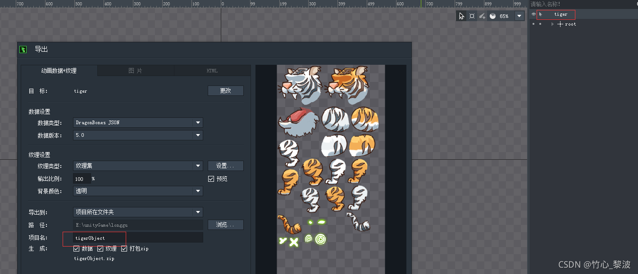This screenshot has height=274, width=638.
Task: Select the root bone row
Action: click(583, 24)
